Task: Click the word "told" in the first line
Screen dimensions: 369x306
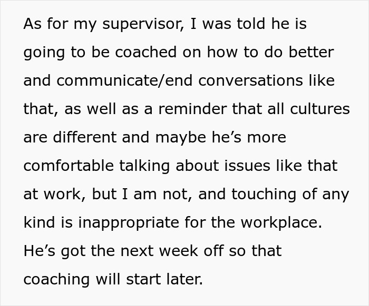Action: pos(254,25)
